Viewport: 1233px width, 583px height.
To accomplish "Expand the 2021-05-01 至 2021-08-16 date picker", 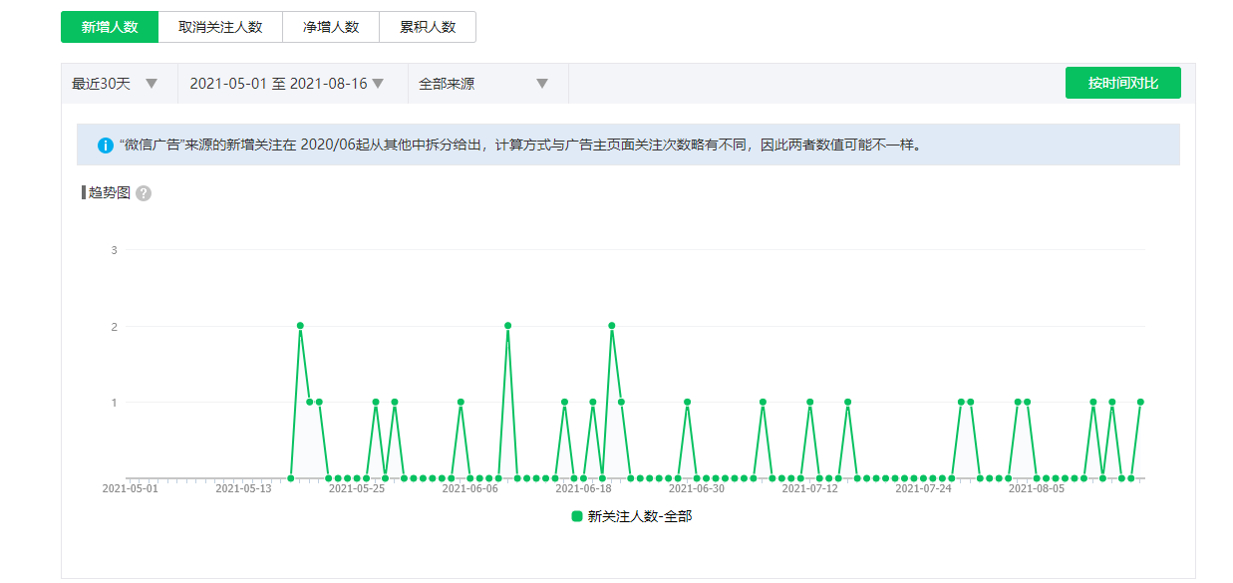I will (287, 84).
